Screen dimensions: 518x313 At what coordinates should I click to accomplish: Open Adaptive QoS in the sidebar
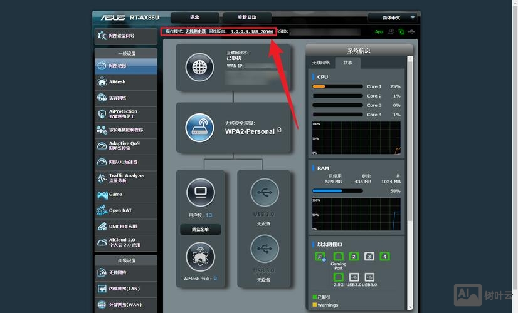coord(125,146)
